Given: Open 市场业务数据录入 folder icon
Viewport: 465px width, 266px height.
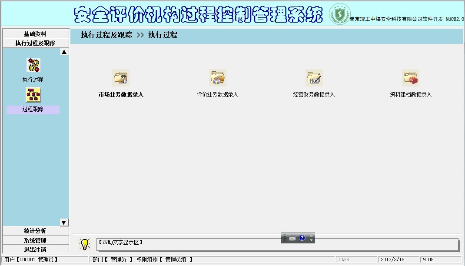Looking at the screenshot, I should (x=121, y=78).
